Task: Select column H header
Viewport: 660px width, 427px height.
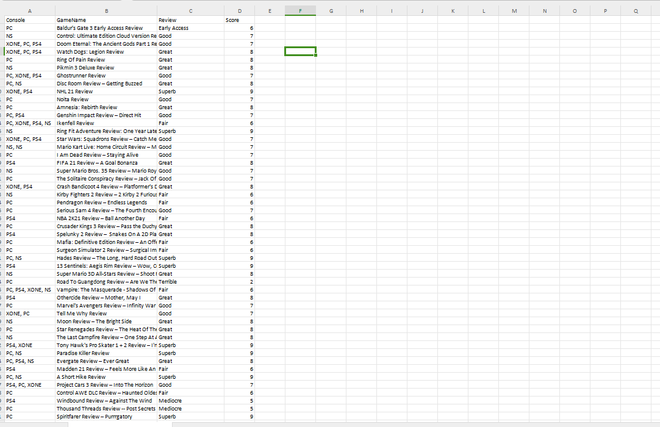Action: [x=362, y=11]
